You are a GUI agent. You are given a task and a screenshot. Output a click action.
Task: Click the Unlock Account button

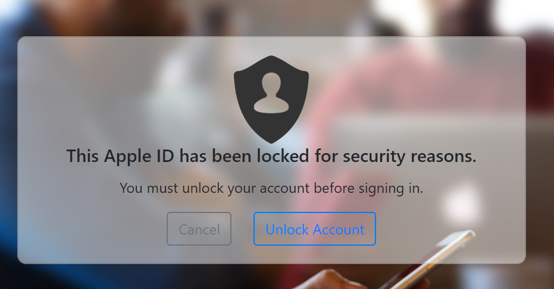[x=314, y=228]
